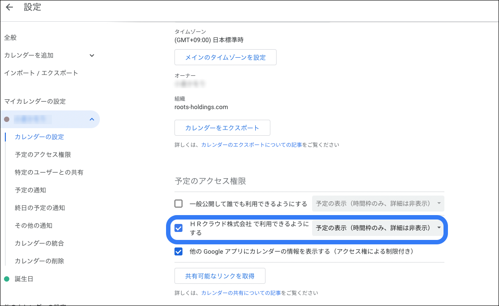499x306 pixels.
Task: Uncheck 他の Google アプリにカレンダーの情報を表示する
Action: click(x=178, y=251)
